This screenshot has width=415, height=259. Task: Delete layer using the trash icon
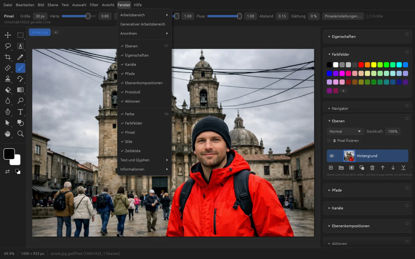(372, 168)
